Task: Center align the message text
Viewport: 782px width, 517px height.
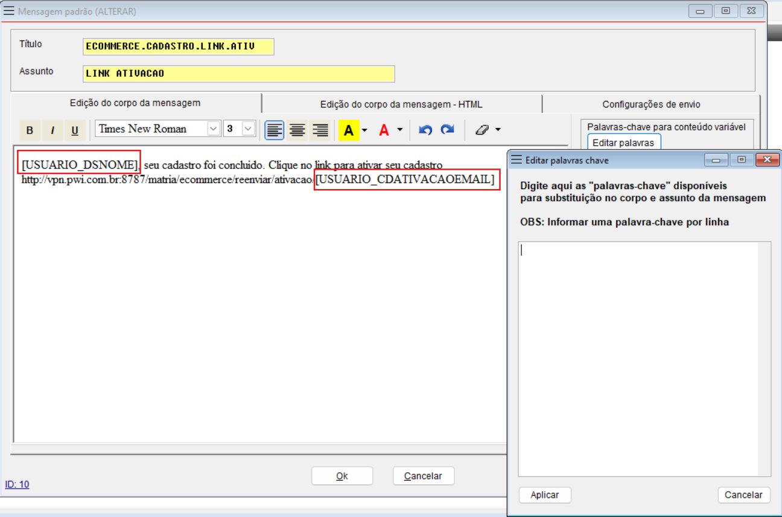Action: [297, 130]
